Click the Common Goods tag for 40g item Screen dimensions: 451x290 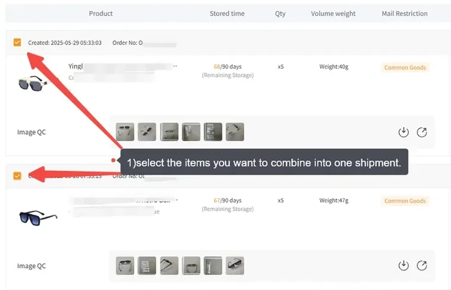pyautogui.click(x=405, y=68)
